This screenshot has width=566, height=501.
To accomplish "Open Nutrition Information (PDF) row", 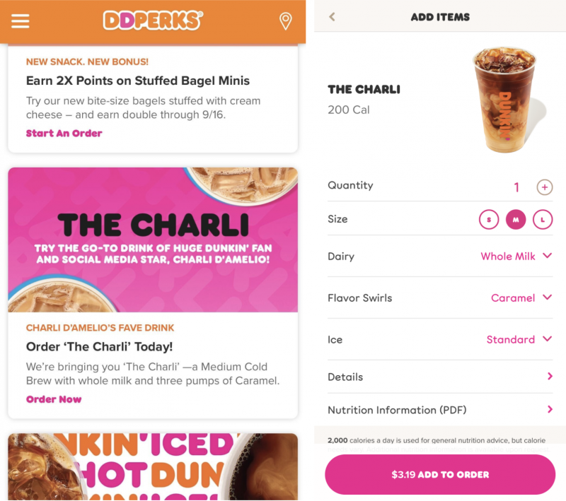I will click(440, 410).
